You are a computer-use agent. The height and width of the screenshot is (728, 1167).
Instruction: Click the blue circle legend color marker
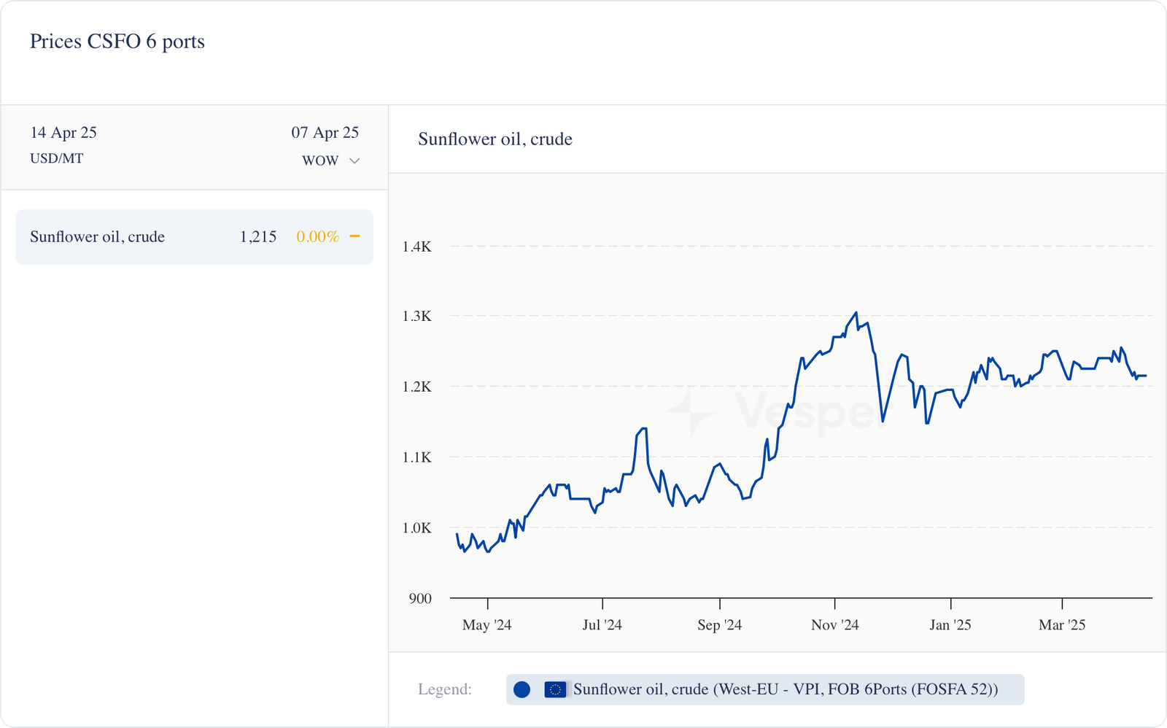522,689
